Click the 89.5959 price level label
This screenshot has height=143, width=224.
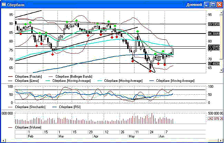[214, 24]
